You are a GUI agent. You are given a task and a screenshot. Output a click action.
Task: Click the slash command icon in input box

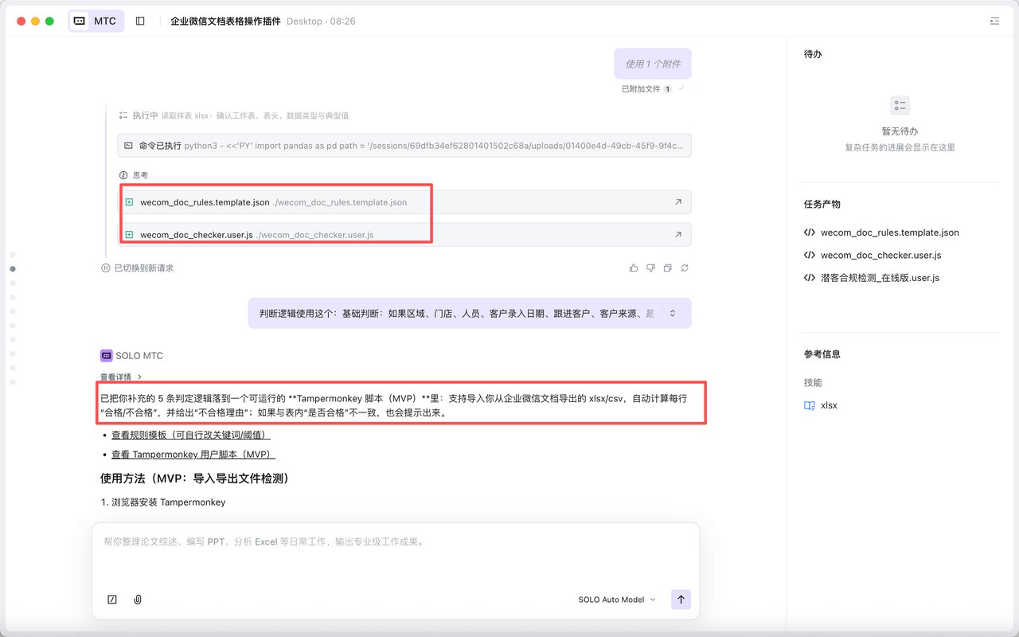pos(112,600)
